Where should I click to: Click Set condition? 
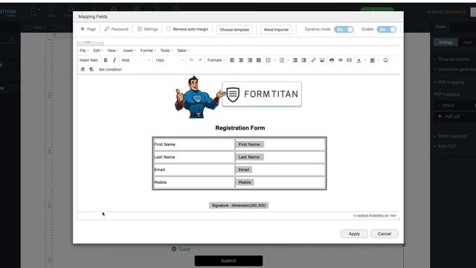pos(110,69)
